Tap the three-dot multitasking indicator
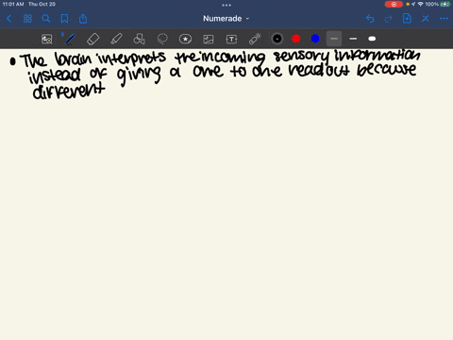Viewport: 453px width, 340px height. tap(226, 5)
